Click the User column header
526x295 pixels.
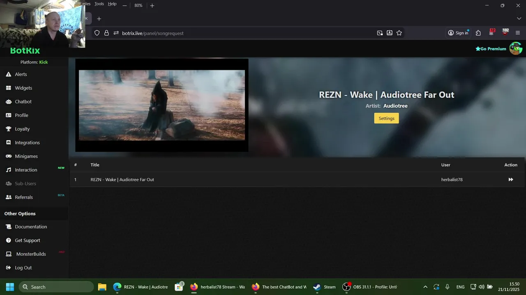[x=446, y=165]
